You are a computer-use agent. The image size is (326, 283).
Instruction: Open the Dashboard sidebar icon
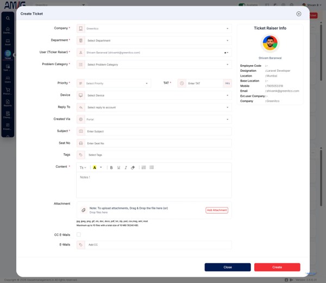(x=8, y=30)
